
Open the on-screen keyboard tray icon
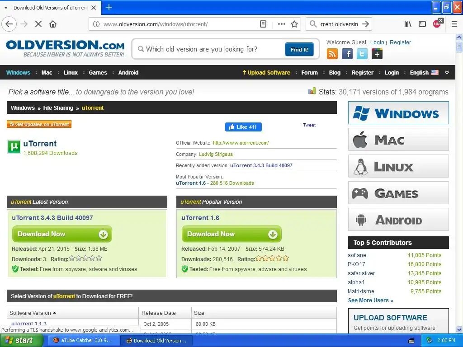pos(411,341)
